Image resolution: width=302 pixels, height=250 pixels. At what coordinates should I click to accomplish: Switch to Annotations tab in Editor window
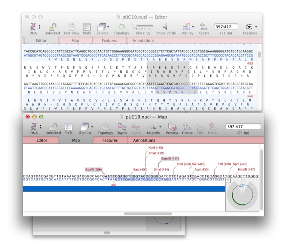[143, 40]
